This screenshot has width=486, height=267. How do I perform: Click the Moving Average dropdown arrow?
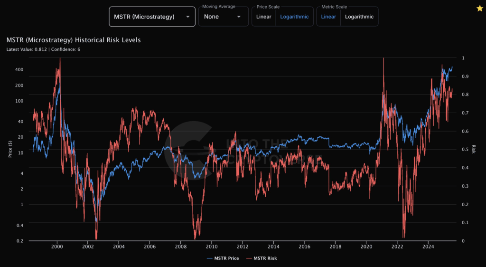239,17
